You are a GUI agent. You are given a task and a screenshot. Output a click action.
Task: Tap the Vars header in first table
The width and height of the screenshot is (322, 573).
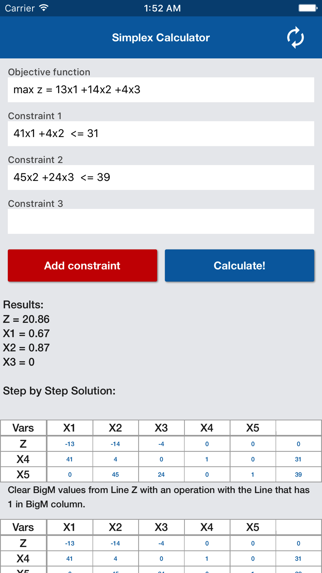(23, 428)
